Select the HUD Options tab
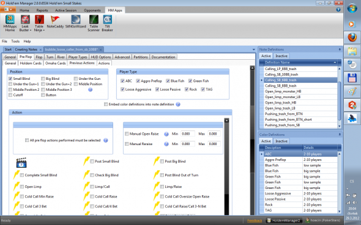The width and height of the screenshot is (361, 225). (x=101, y=57)
